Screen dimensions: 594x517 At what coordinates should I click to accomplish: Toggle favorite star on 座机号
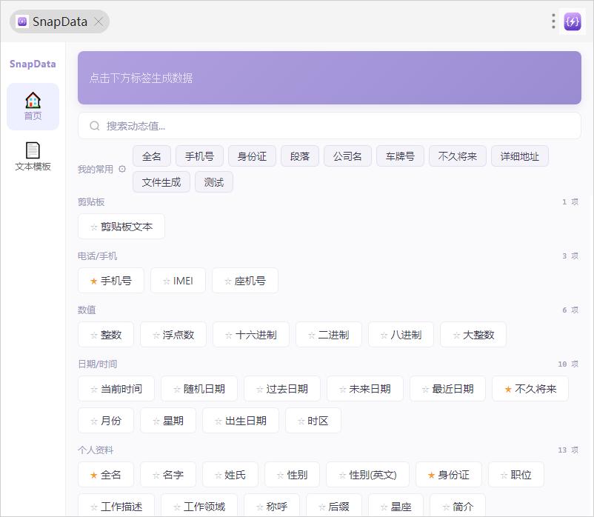(227, 281)
